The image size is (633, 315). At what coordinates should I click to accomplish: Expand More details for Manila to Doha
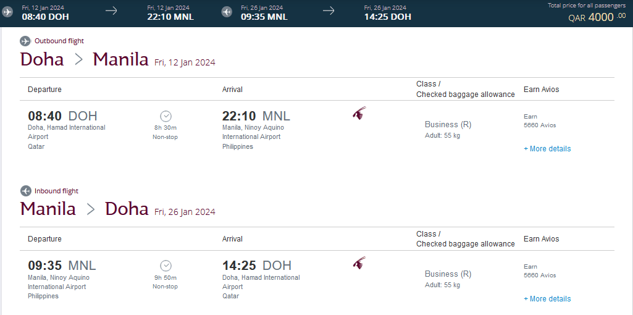tap(547, 299)
